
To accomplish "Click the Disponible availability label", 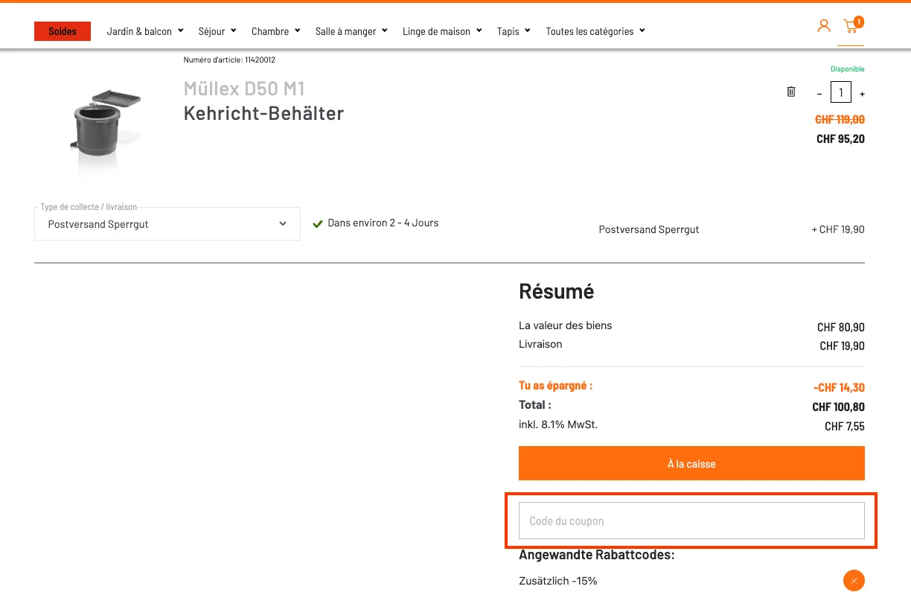I will click(x=848, y=69).
